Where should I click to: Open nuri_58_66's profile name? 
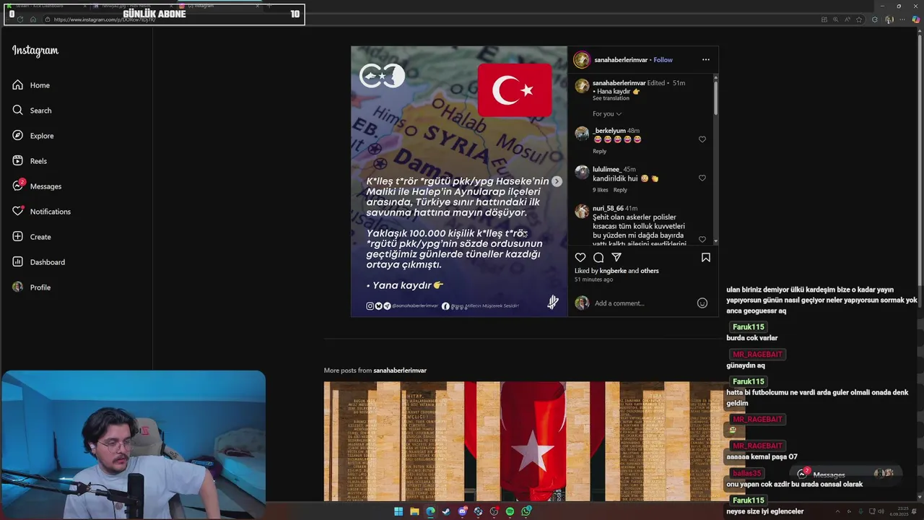point(608,209)
